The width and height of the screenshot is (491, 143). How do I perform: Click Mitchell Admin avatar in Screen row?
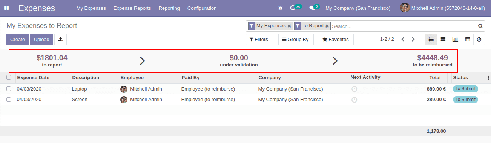click(x=124, y=100)
